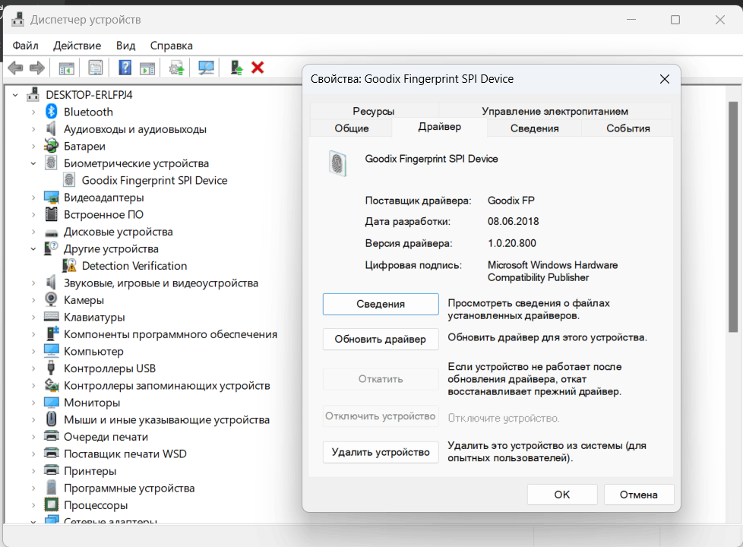Open the Файл menu
Image resolution: width=743 pixels, height=547 pixels.
pyautogui.click(x=26, y=46)
